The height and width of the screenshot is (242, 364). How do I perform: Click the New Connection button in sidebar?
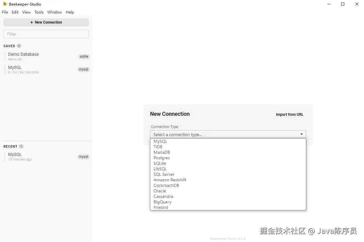click(46, 22)
